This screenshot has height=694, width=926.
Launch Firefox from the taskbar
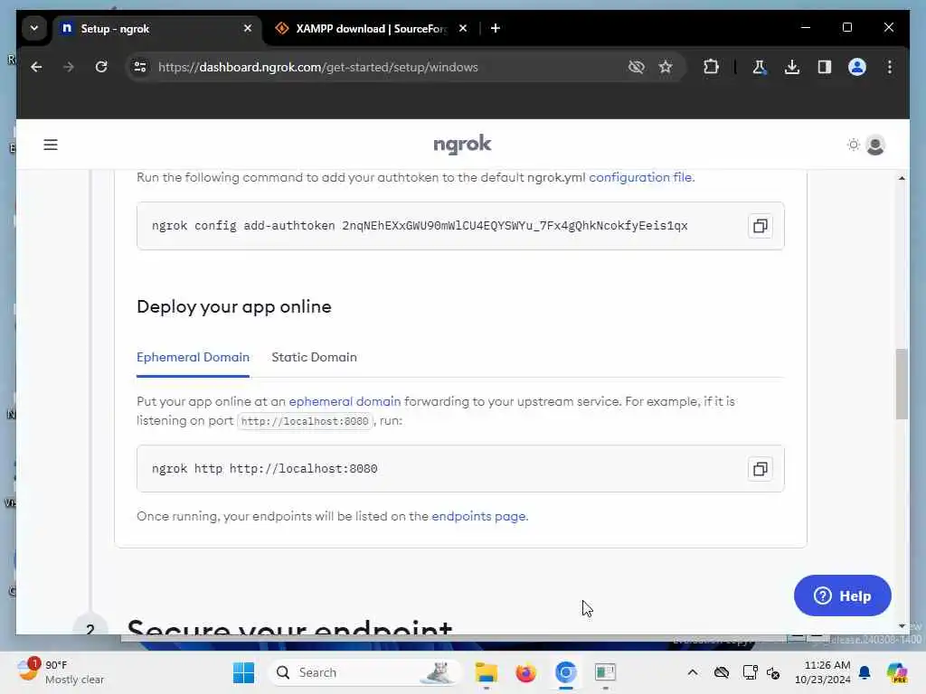[525, 672]
